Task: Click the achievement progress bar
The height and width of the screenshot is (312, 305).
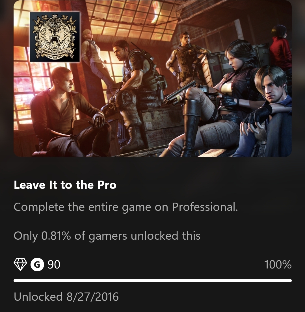Action: [153, 281]
